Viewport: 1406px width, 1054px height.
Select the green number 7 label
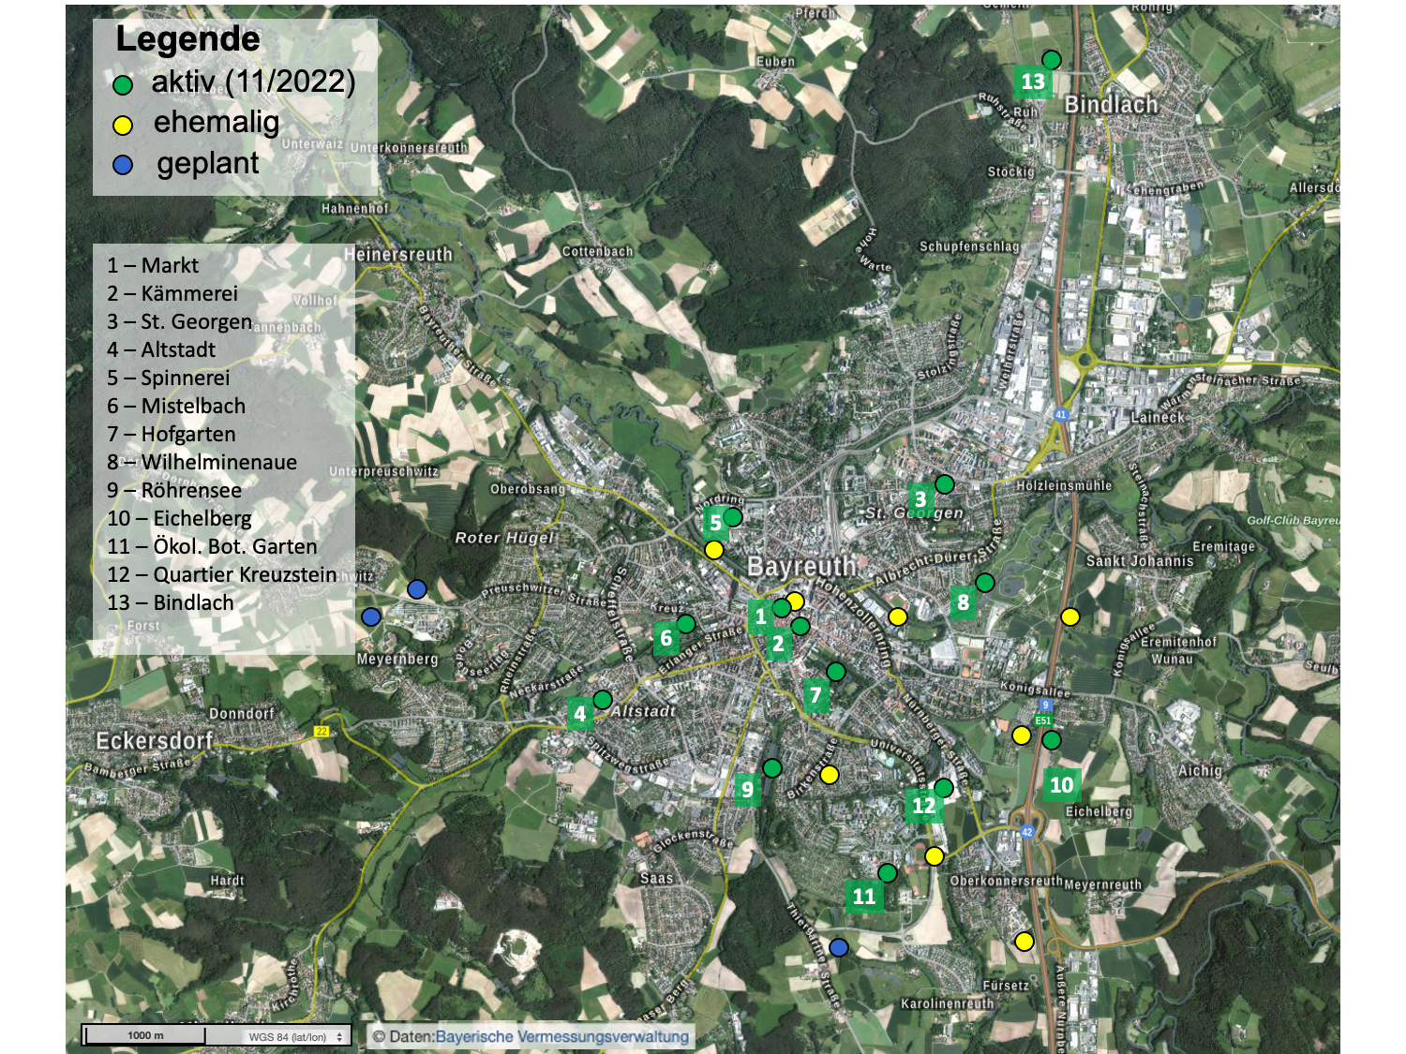[x=815, y=695]
